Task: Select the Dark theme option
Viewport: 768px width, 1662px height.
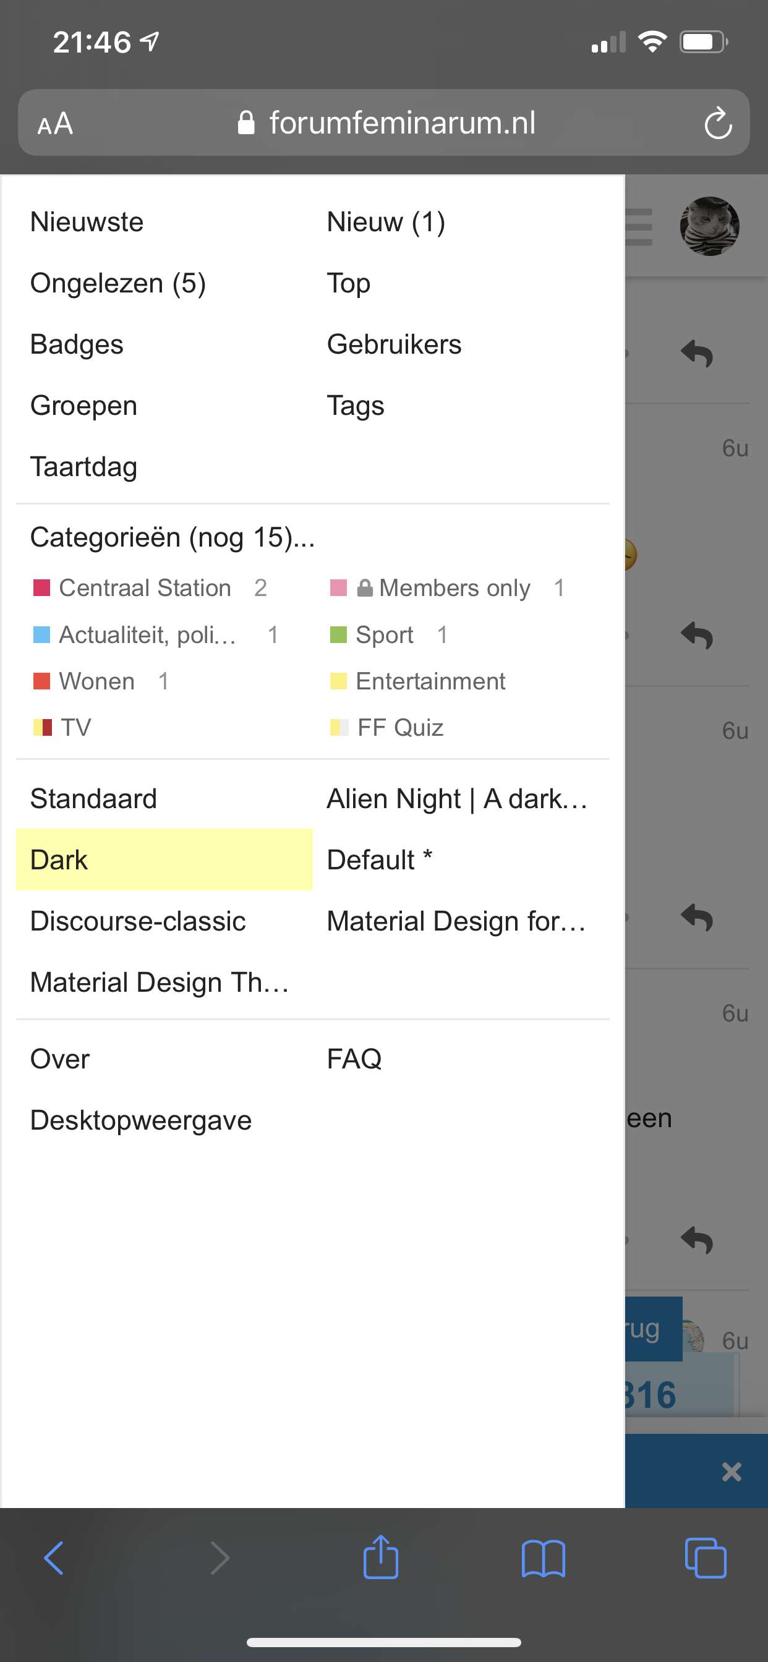Action: click(x=164, y=859)
